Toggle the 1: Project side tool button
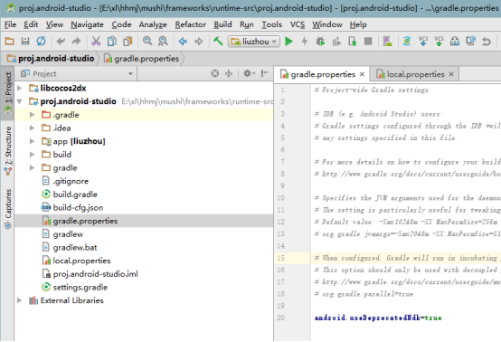Viewport: 501px width, 342px height. (7, 92)
